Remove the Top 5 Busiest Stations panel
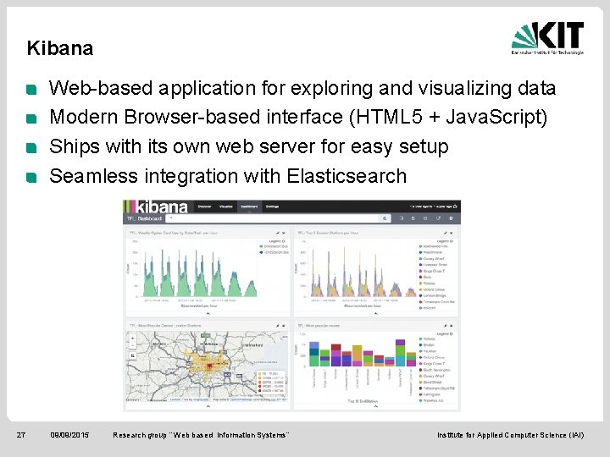Viewport: 610px width, 457px height. 452,233
